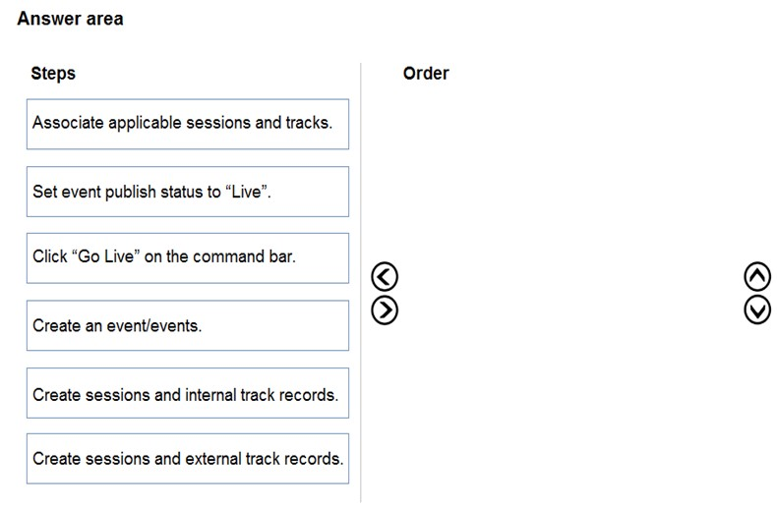The image size is (777, 508).
Task: Click the 'Order' column heading
Action: pos(426,74)
